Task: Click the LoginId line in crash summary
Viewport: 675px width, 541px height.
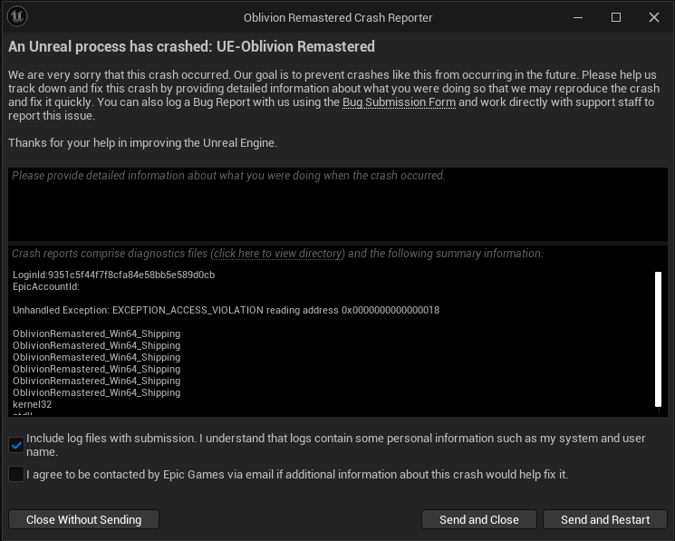Action: click(113, 275)
